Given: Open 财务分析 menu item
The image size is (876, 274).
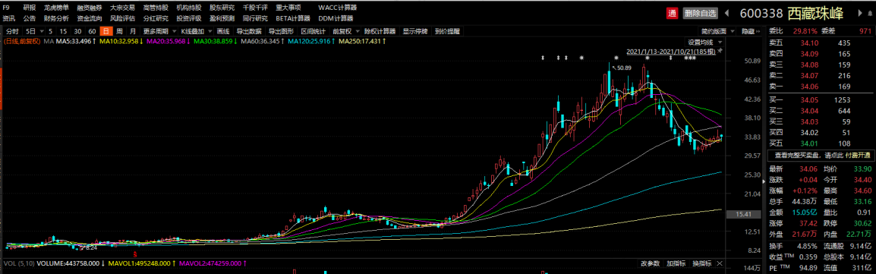Looking at the screenshot, I should 56,18.
